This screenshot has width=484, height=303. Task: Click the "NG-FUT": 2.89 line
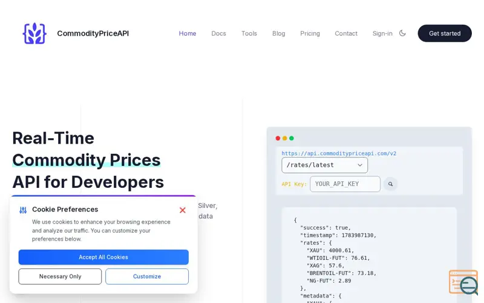click(x=329, y=281)
